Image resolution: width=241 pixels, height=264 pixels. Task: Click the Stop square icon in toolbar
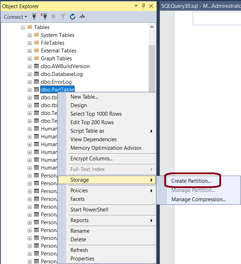53,16
